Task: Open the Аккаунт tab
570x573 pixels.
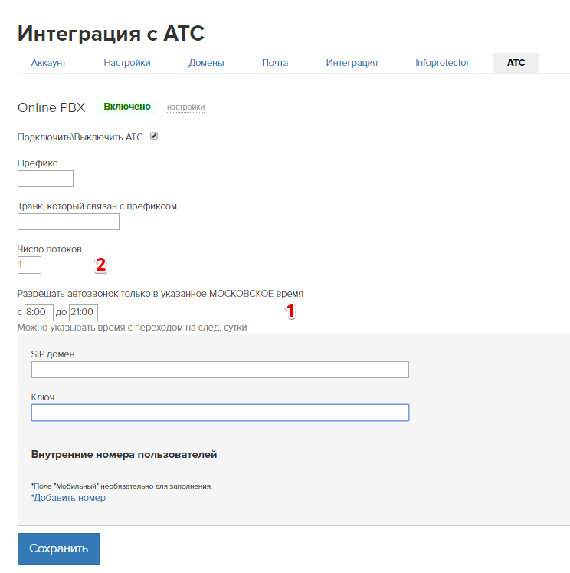Action: pyautogui.click(x=48, y=63)
